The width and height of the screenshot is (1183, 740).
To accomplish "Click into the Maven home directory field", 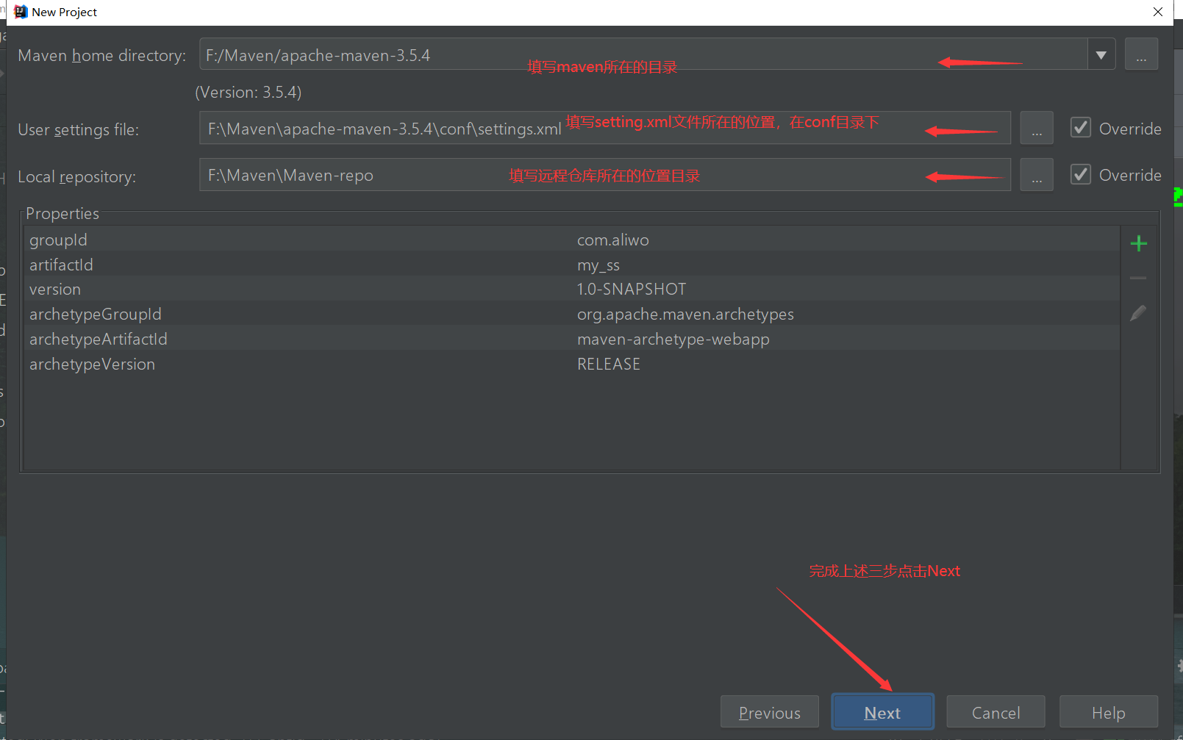I will point(515,54).
